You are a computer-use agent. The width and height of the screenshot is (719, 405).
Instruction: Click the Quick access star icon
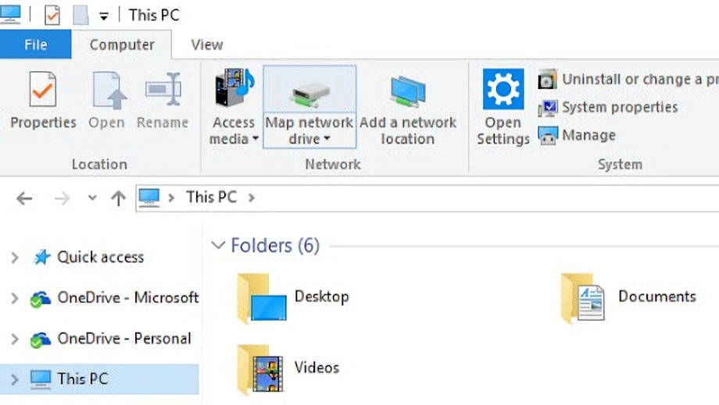point(41,258)
